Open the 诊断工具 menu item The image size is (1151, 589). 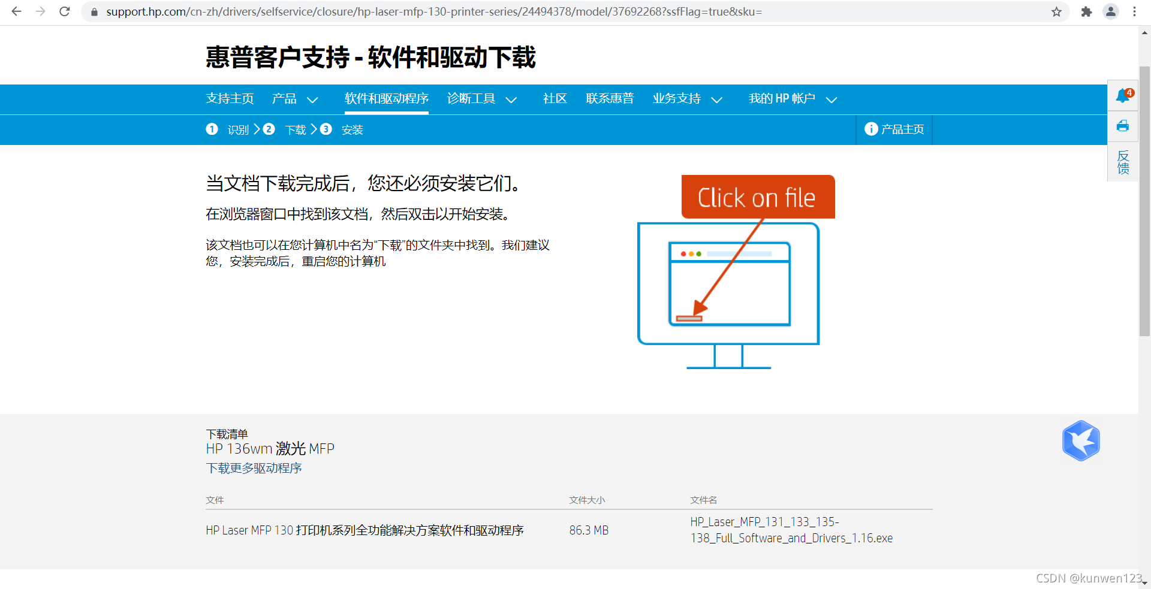(x=471, y=99)
